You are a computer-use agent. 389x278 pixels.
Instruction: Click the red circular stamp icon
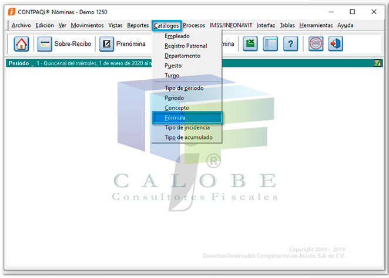pyautogui.click(x=316, y=43)
